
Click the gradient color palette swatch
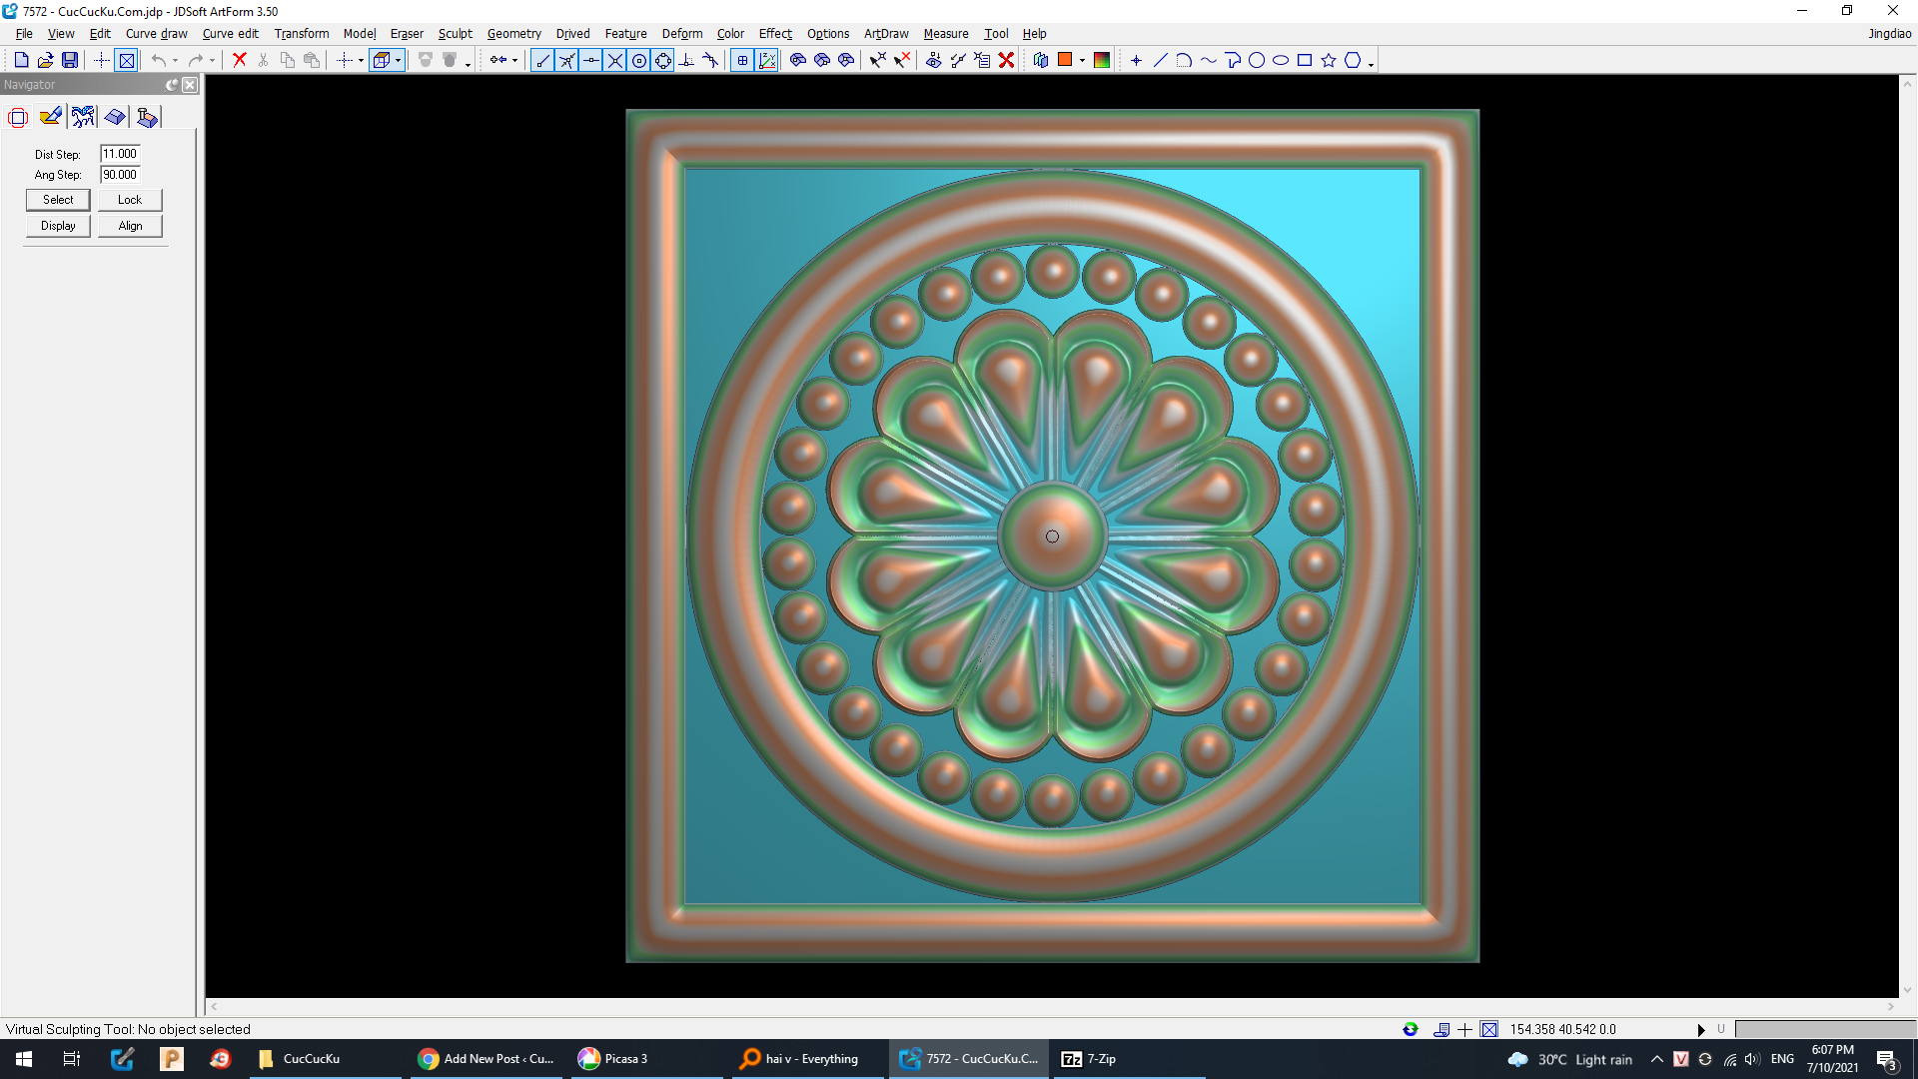pyautogui.click(x=1102, y=60)
